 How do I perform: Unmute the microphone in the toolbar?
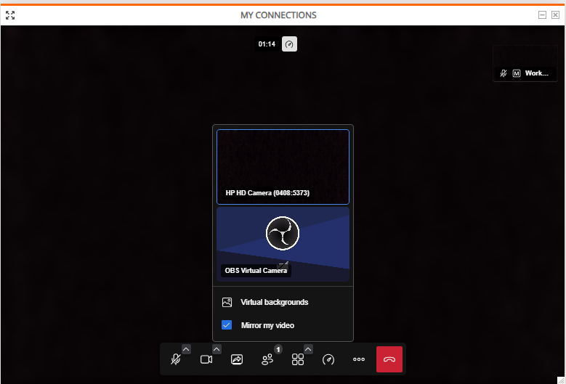coord(176,359)
